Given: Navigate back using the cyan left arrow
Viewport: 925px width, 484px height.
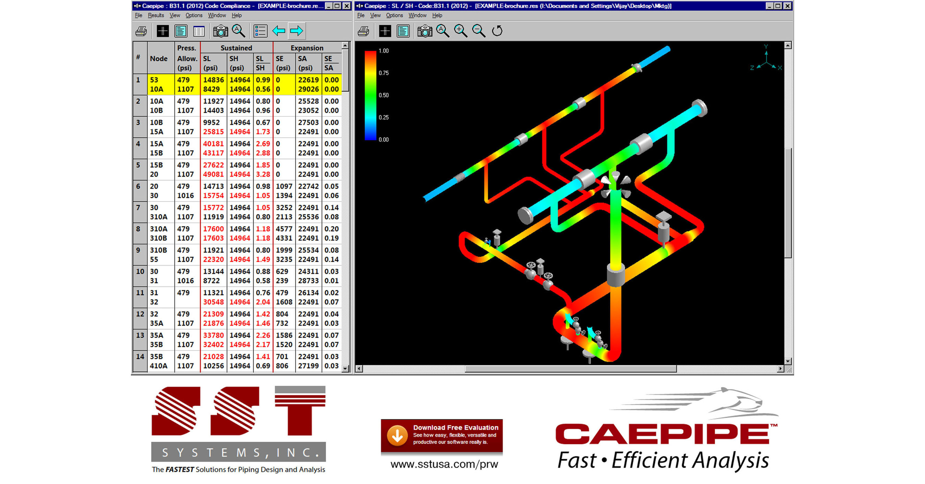Looking at the screenshot, I should coord(280,31).
